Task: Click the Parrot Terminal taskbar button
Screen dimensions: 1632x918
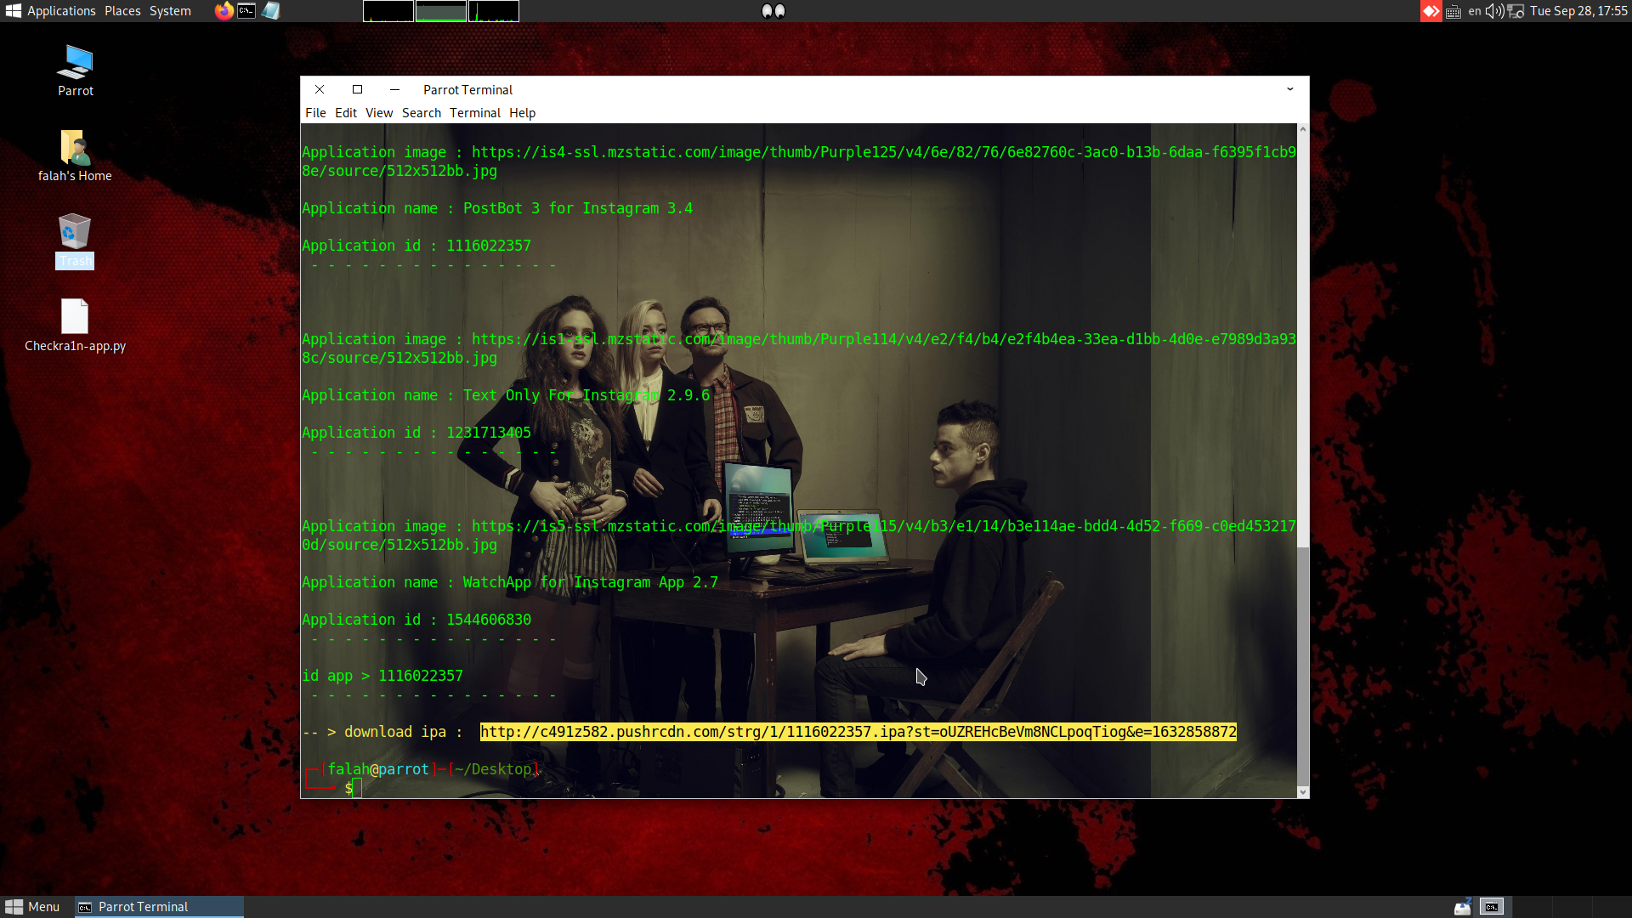Action: [159, 907]
